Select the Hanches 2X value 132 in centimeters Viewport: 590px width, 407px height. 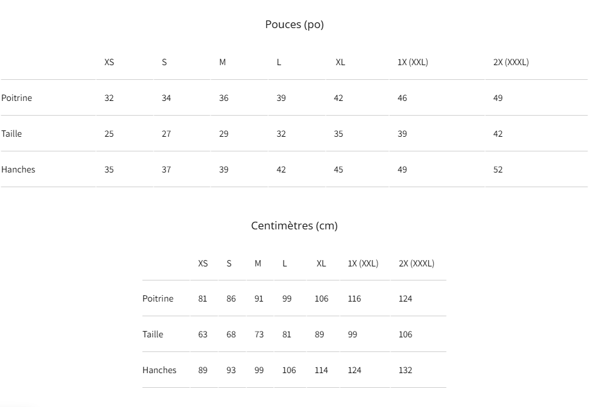click(x=405, y=371)
